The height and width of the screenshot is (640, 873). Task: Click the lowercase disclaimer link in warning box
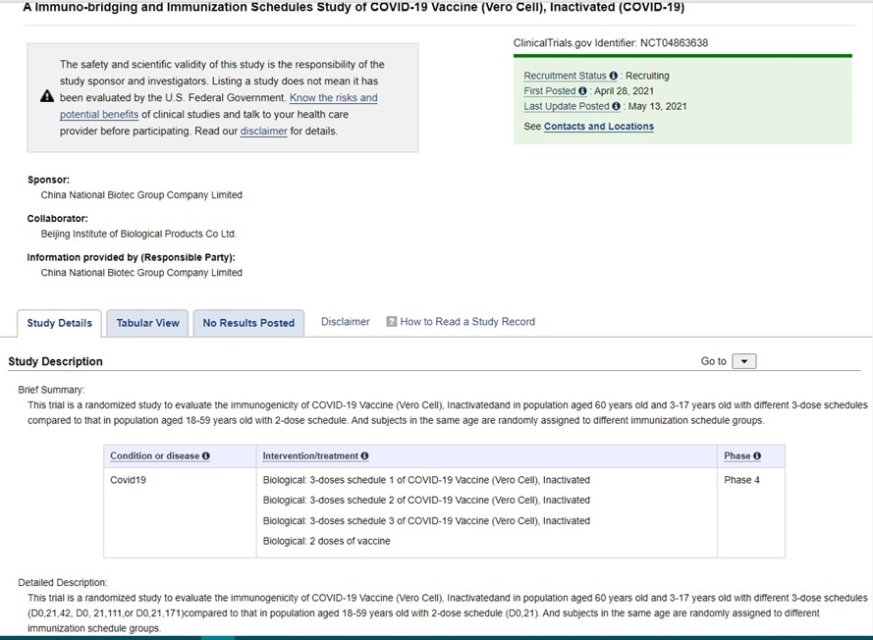pos(263,132)
